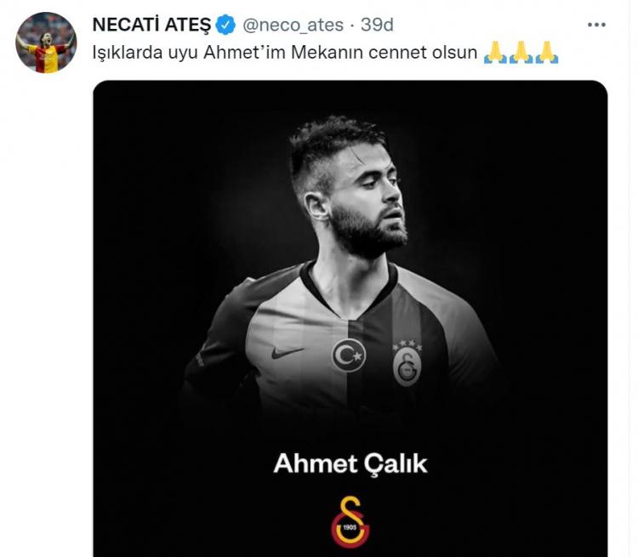Click the middle praying hands emoji
The image size is (638, 557).
point(521,52)
